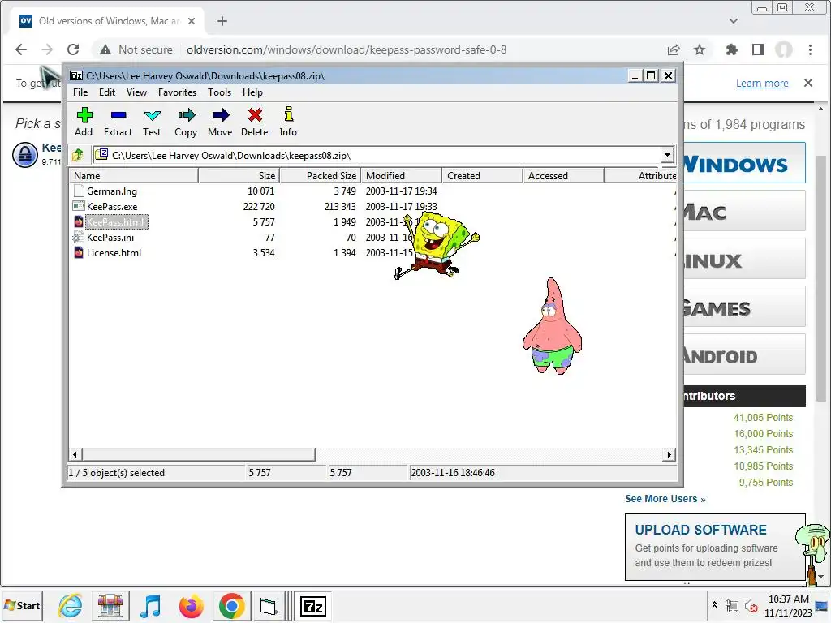Toggle the Chrome side panel icon
The image size is (831, 623).
tap(758, 49)
